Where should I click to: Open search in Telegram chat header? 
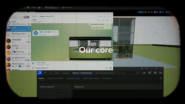click(x=99, y=21)
